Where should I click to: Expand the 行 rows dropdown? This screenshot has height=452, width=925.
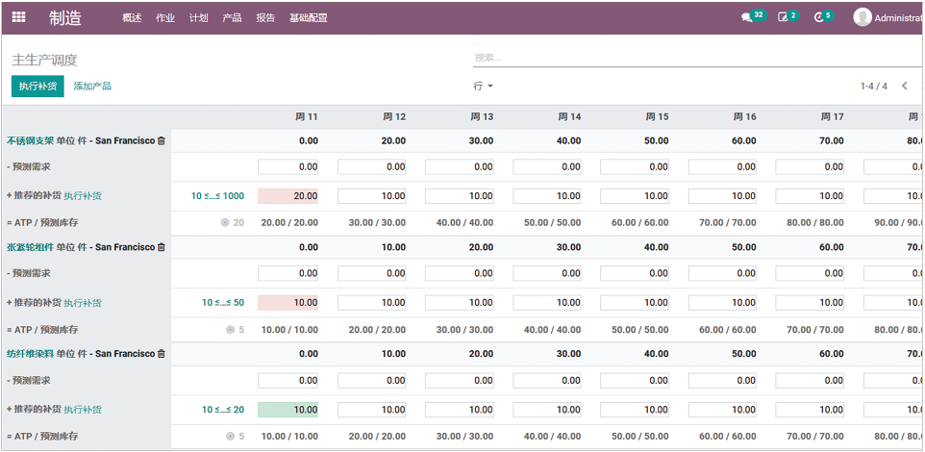pyautogui.click(x=483, y=87)
